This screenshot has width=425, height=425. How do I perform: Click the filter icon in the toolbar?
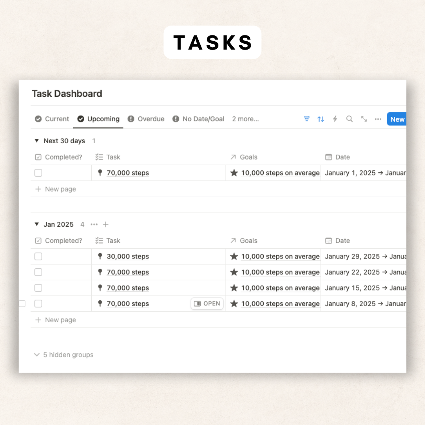[x=307, y=119]
